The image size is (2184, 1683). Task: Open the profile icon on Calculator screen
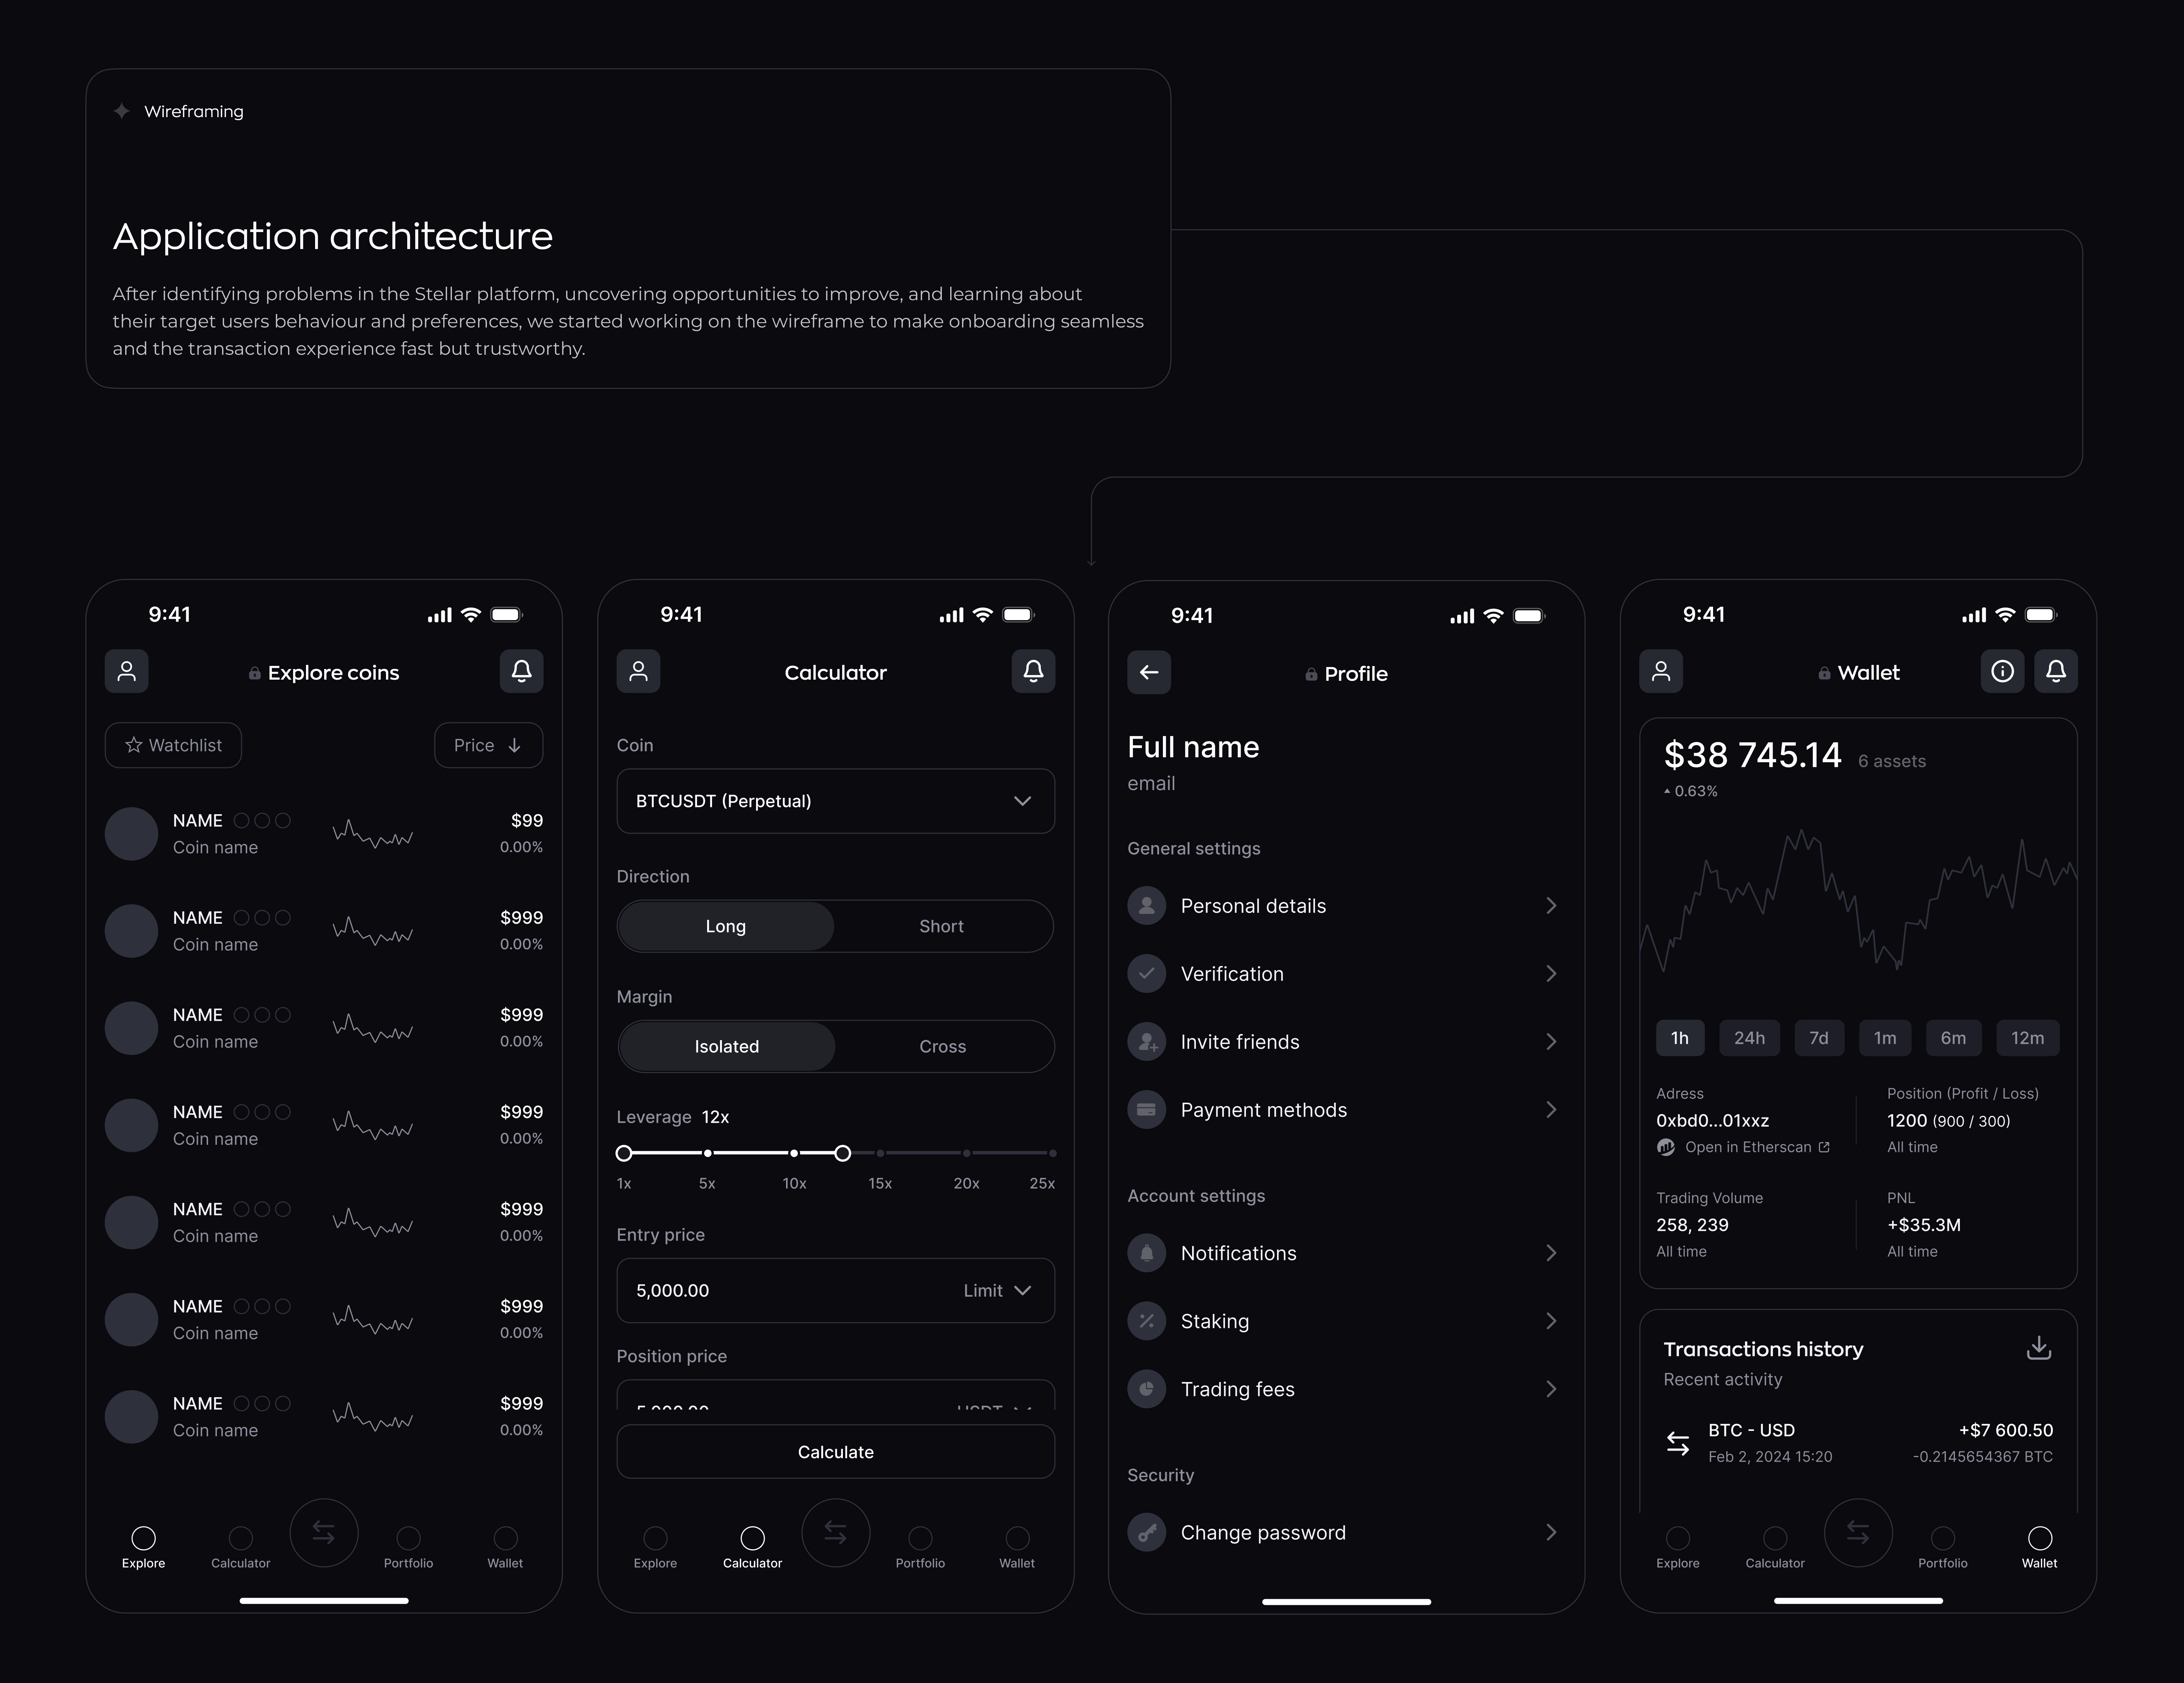(638, 672)
